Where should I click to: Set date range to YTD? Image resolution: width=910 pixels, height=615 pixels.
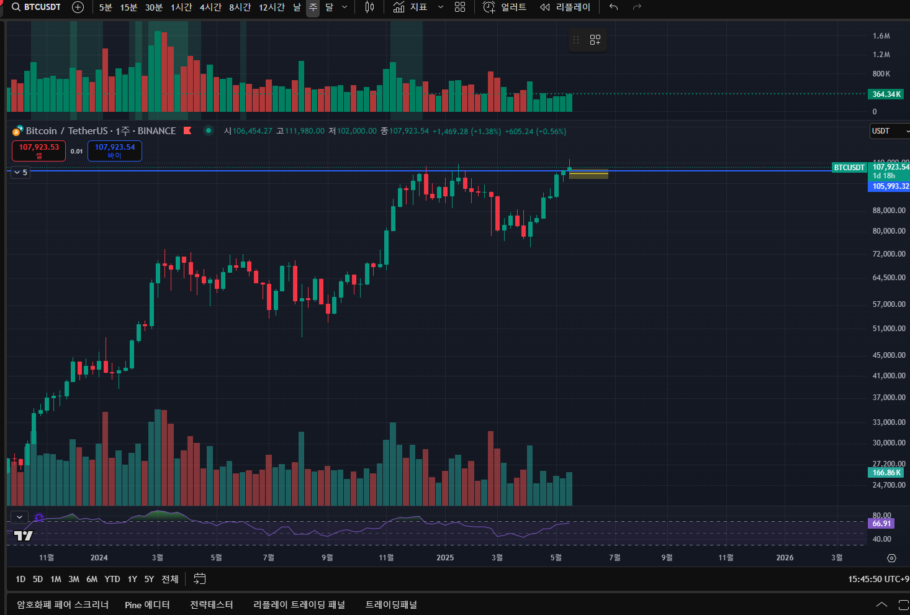coord(112,579)
